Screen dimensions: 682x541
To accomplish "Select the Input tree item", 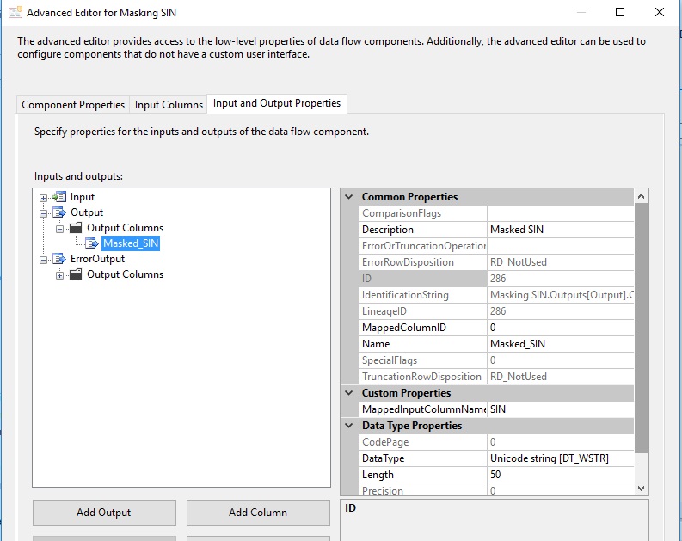I will click(x=83, y=197).
